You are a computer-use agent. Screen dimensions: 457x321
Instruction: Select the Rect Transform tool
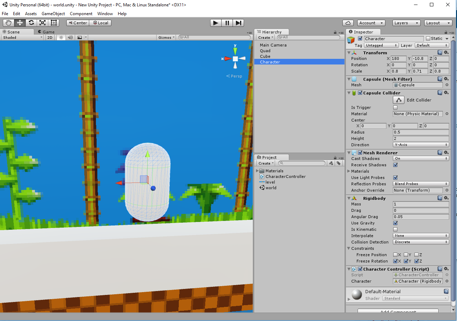point(54,23)
